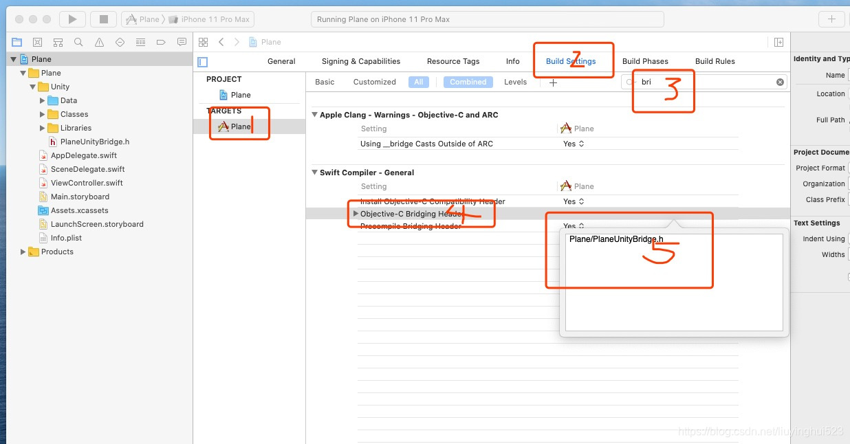Click Plane breadcrumb in jump bar

point(265,42)
